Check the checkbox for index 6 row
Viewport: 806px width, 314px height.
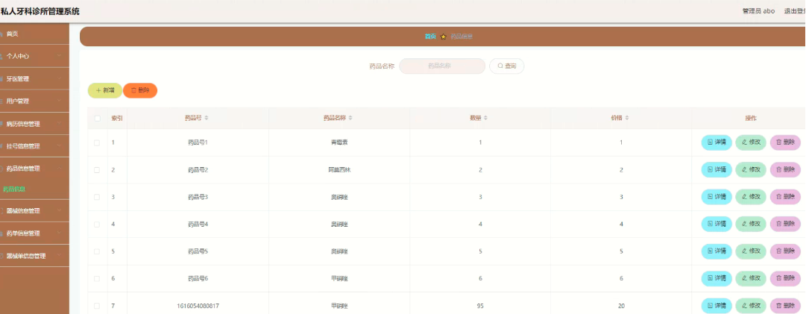(x=97, y=278)
